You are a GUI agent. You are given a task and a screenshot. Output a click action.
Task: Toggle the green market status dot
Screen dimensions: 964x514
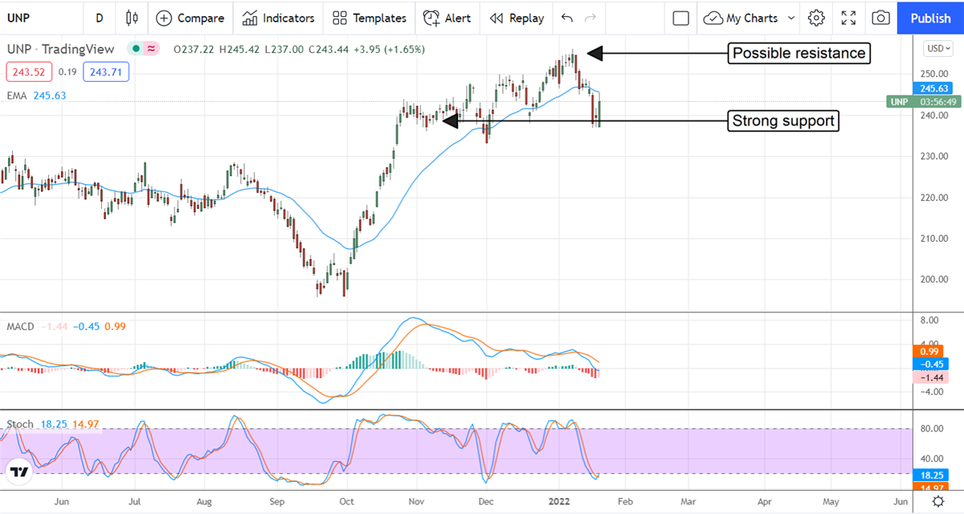point(137,49)
